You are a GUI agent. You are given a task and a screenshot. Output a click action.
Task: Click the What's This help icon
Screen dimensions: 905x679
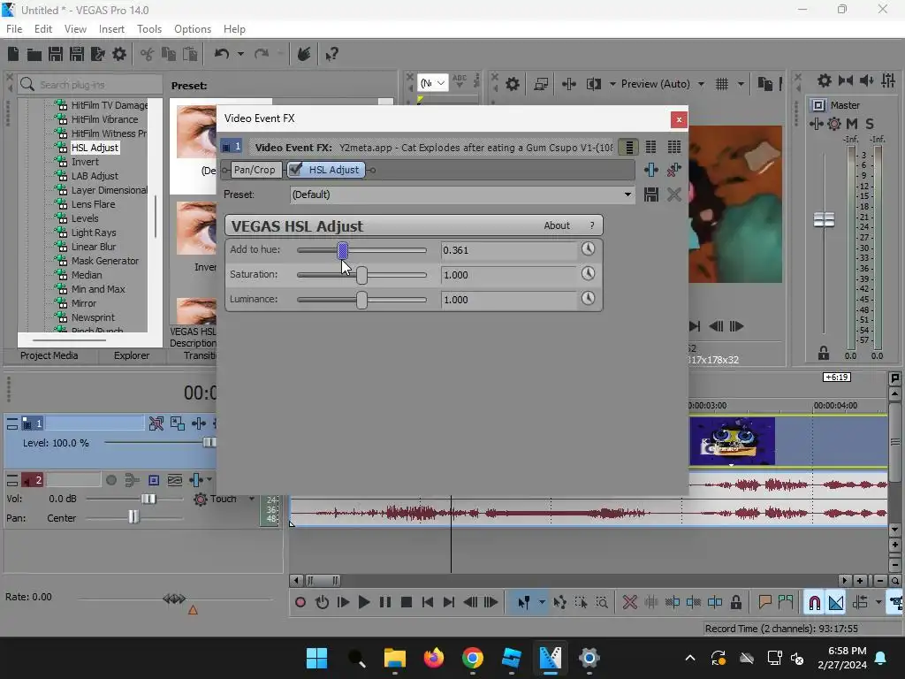pyautogui.click(x=331, y=54)
